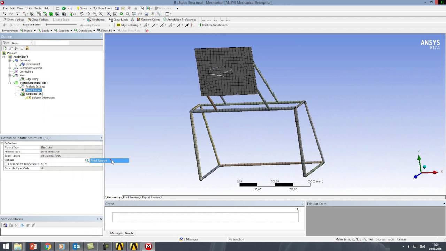446x251 pixels.
Task: Collapse the Model (B4) tree node
Action: pyautogui.click(x=3, y=56)
